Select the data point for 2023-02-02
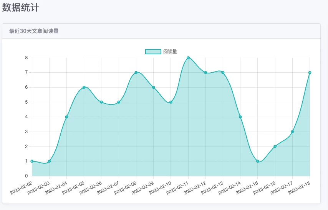 click(32, 161)
